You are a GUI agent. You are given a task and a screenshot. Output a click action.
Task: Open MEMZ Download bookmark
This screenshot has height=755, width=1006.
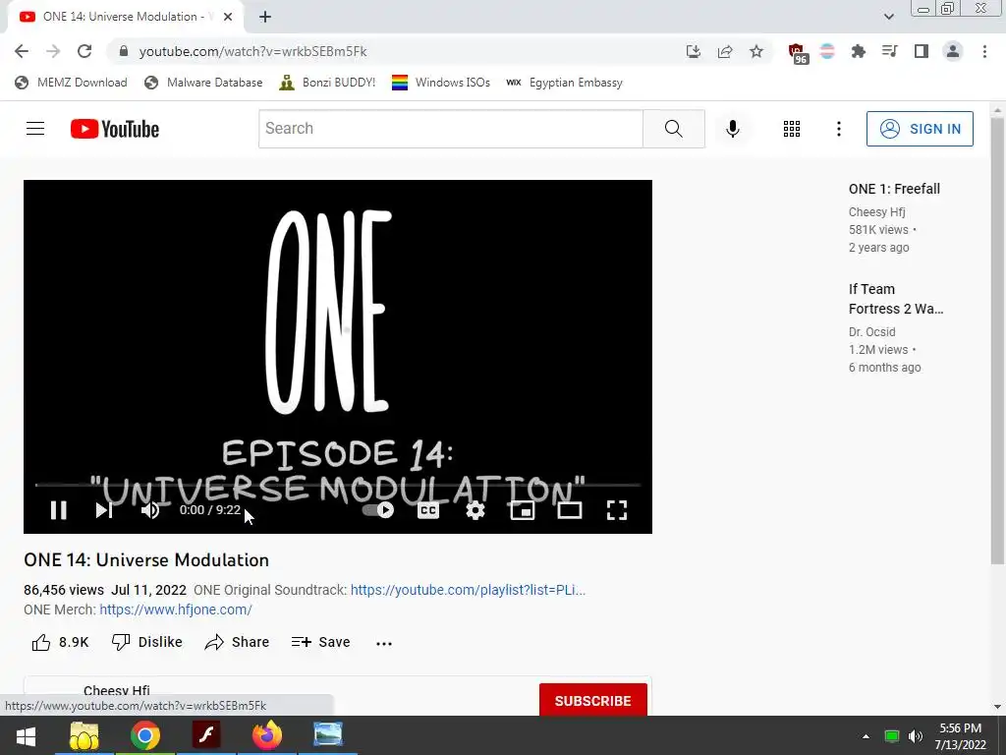tap(71, 83)
